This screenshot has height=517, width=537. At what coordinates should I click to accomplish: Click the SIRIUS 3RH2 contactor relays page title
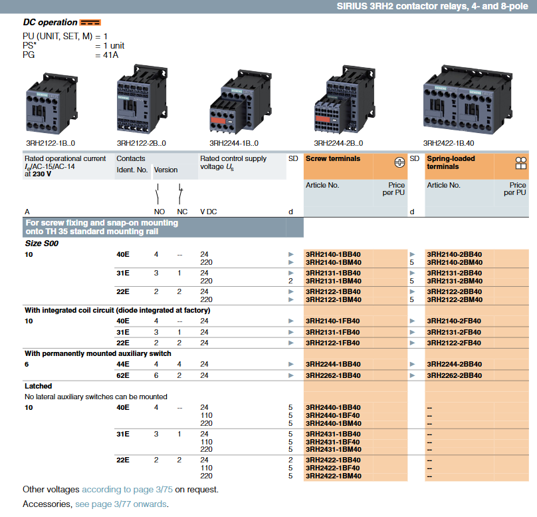point(431,7)
